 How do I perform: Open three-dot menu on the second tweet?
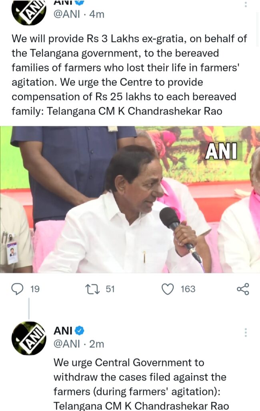tap(245, 332)
